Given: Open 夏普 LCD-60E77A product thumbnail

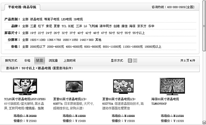Looking at the screenshot, I should [x=74, y=86].
